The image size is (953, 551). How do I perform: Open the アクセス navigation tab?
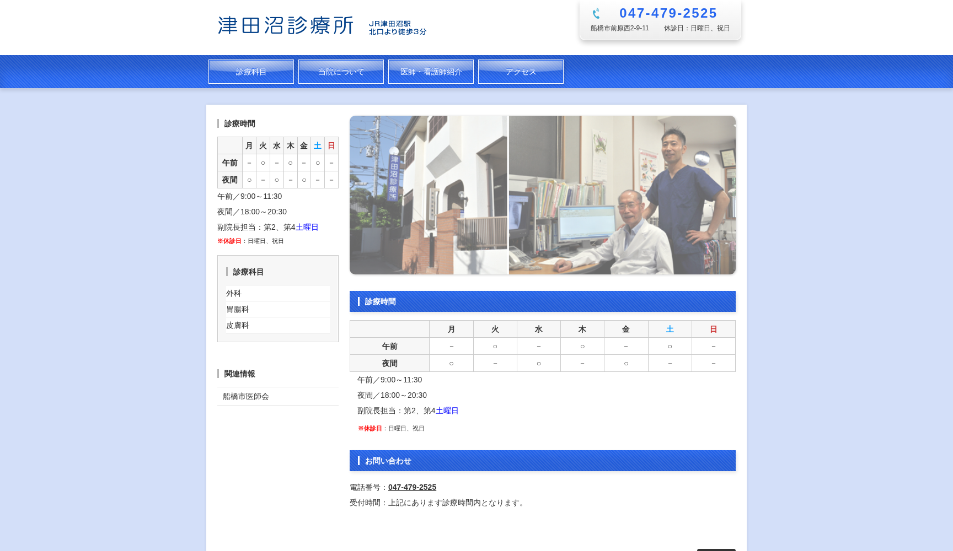coord(520,71)
